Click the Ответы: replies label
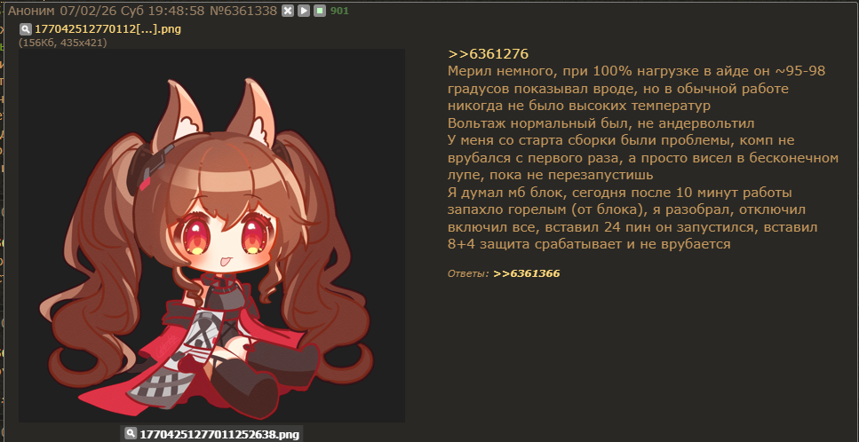The width and height of the screenshot is (859, 442). coord(468,273)
